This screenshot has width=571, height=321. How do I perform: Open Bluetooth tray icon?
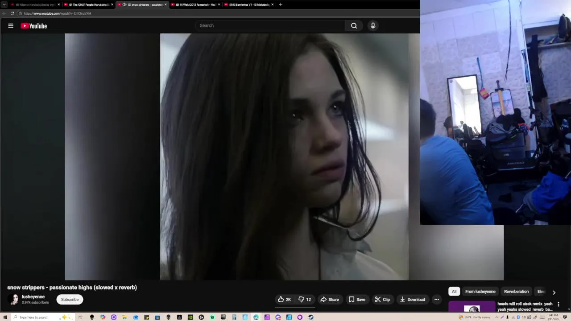[518, 317]
